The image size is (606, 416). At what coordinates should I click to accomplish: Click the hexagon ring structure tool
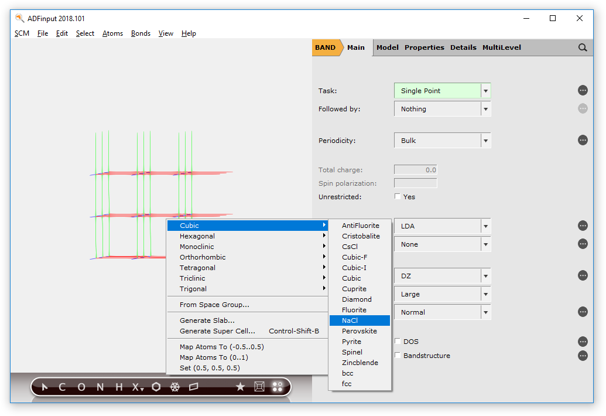pos(156,387)
